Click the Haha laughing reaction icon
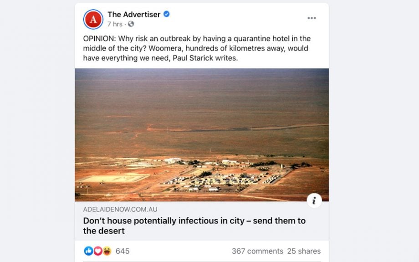This screenshot has height=262, width=419. click(107, 251)
